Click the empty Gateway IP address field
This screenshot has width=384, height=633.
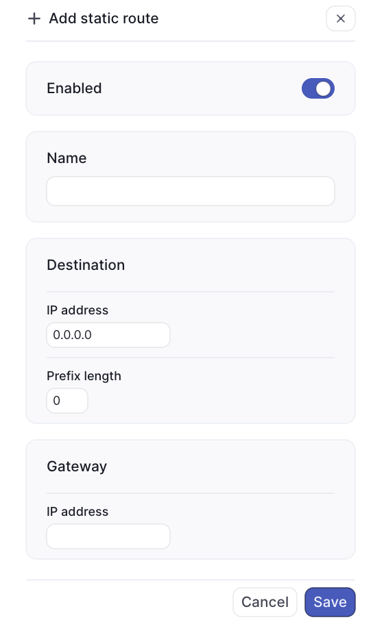coord(108,536)
